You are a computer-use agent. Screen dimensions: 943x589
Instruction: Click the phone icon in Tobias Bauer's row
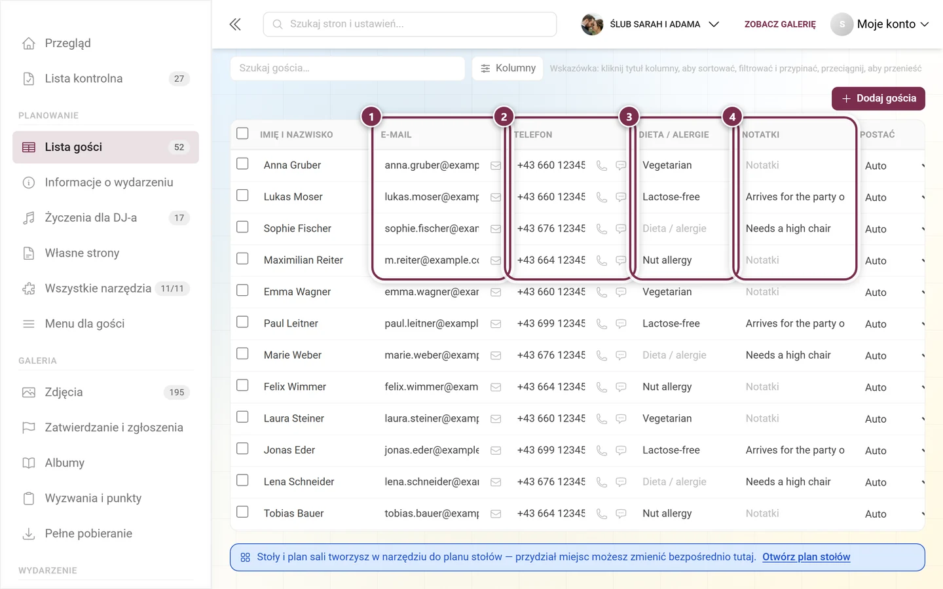pyautogui.click(x=602, y=514)
